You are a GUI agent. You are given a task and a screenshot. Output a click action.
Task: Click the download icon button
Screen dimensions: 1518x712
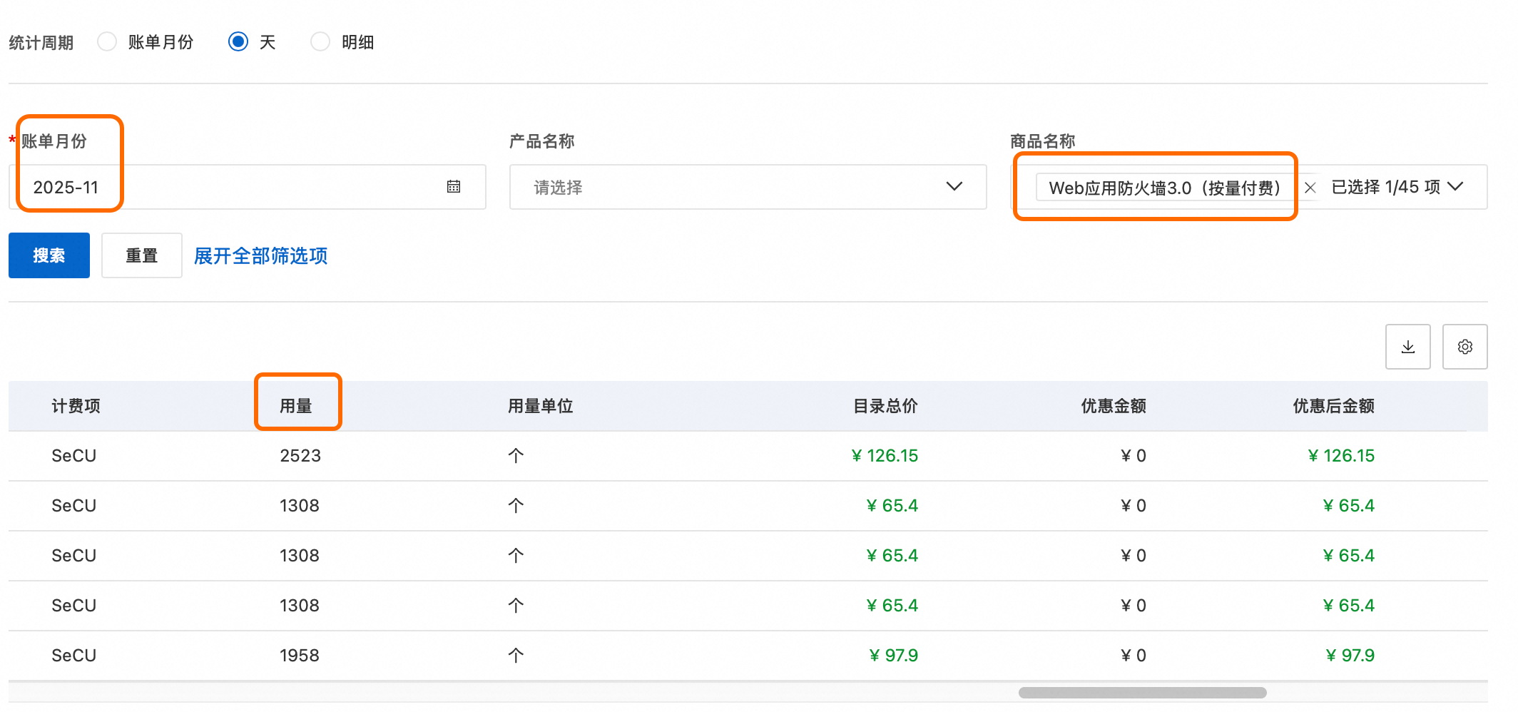point(1407,347)
